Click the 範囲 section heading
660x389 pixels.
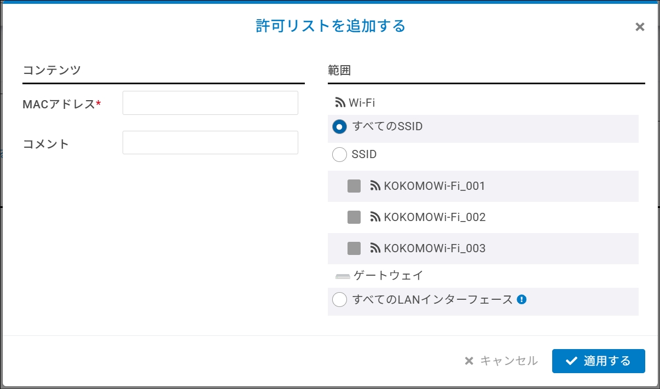click(x=339, y=70)
